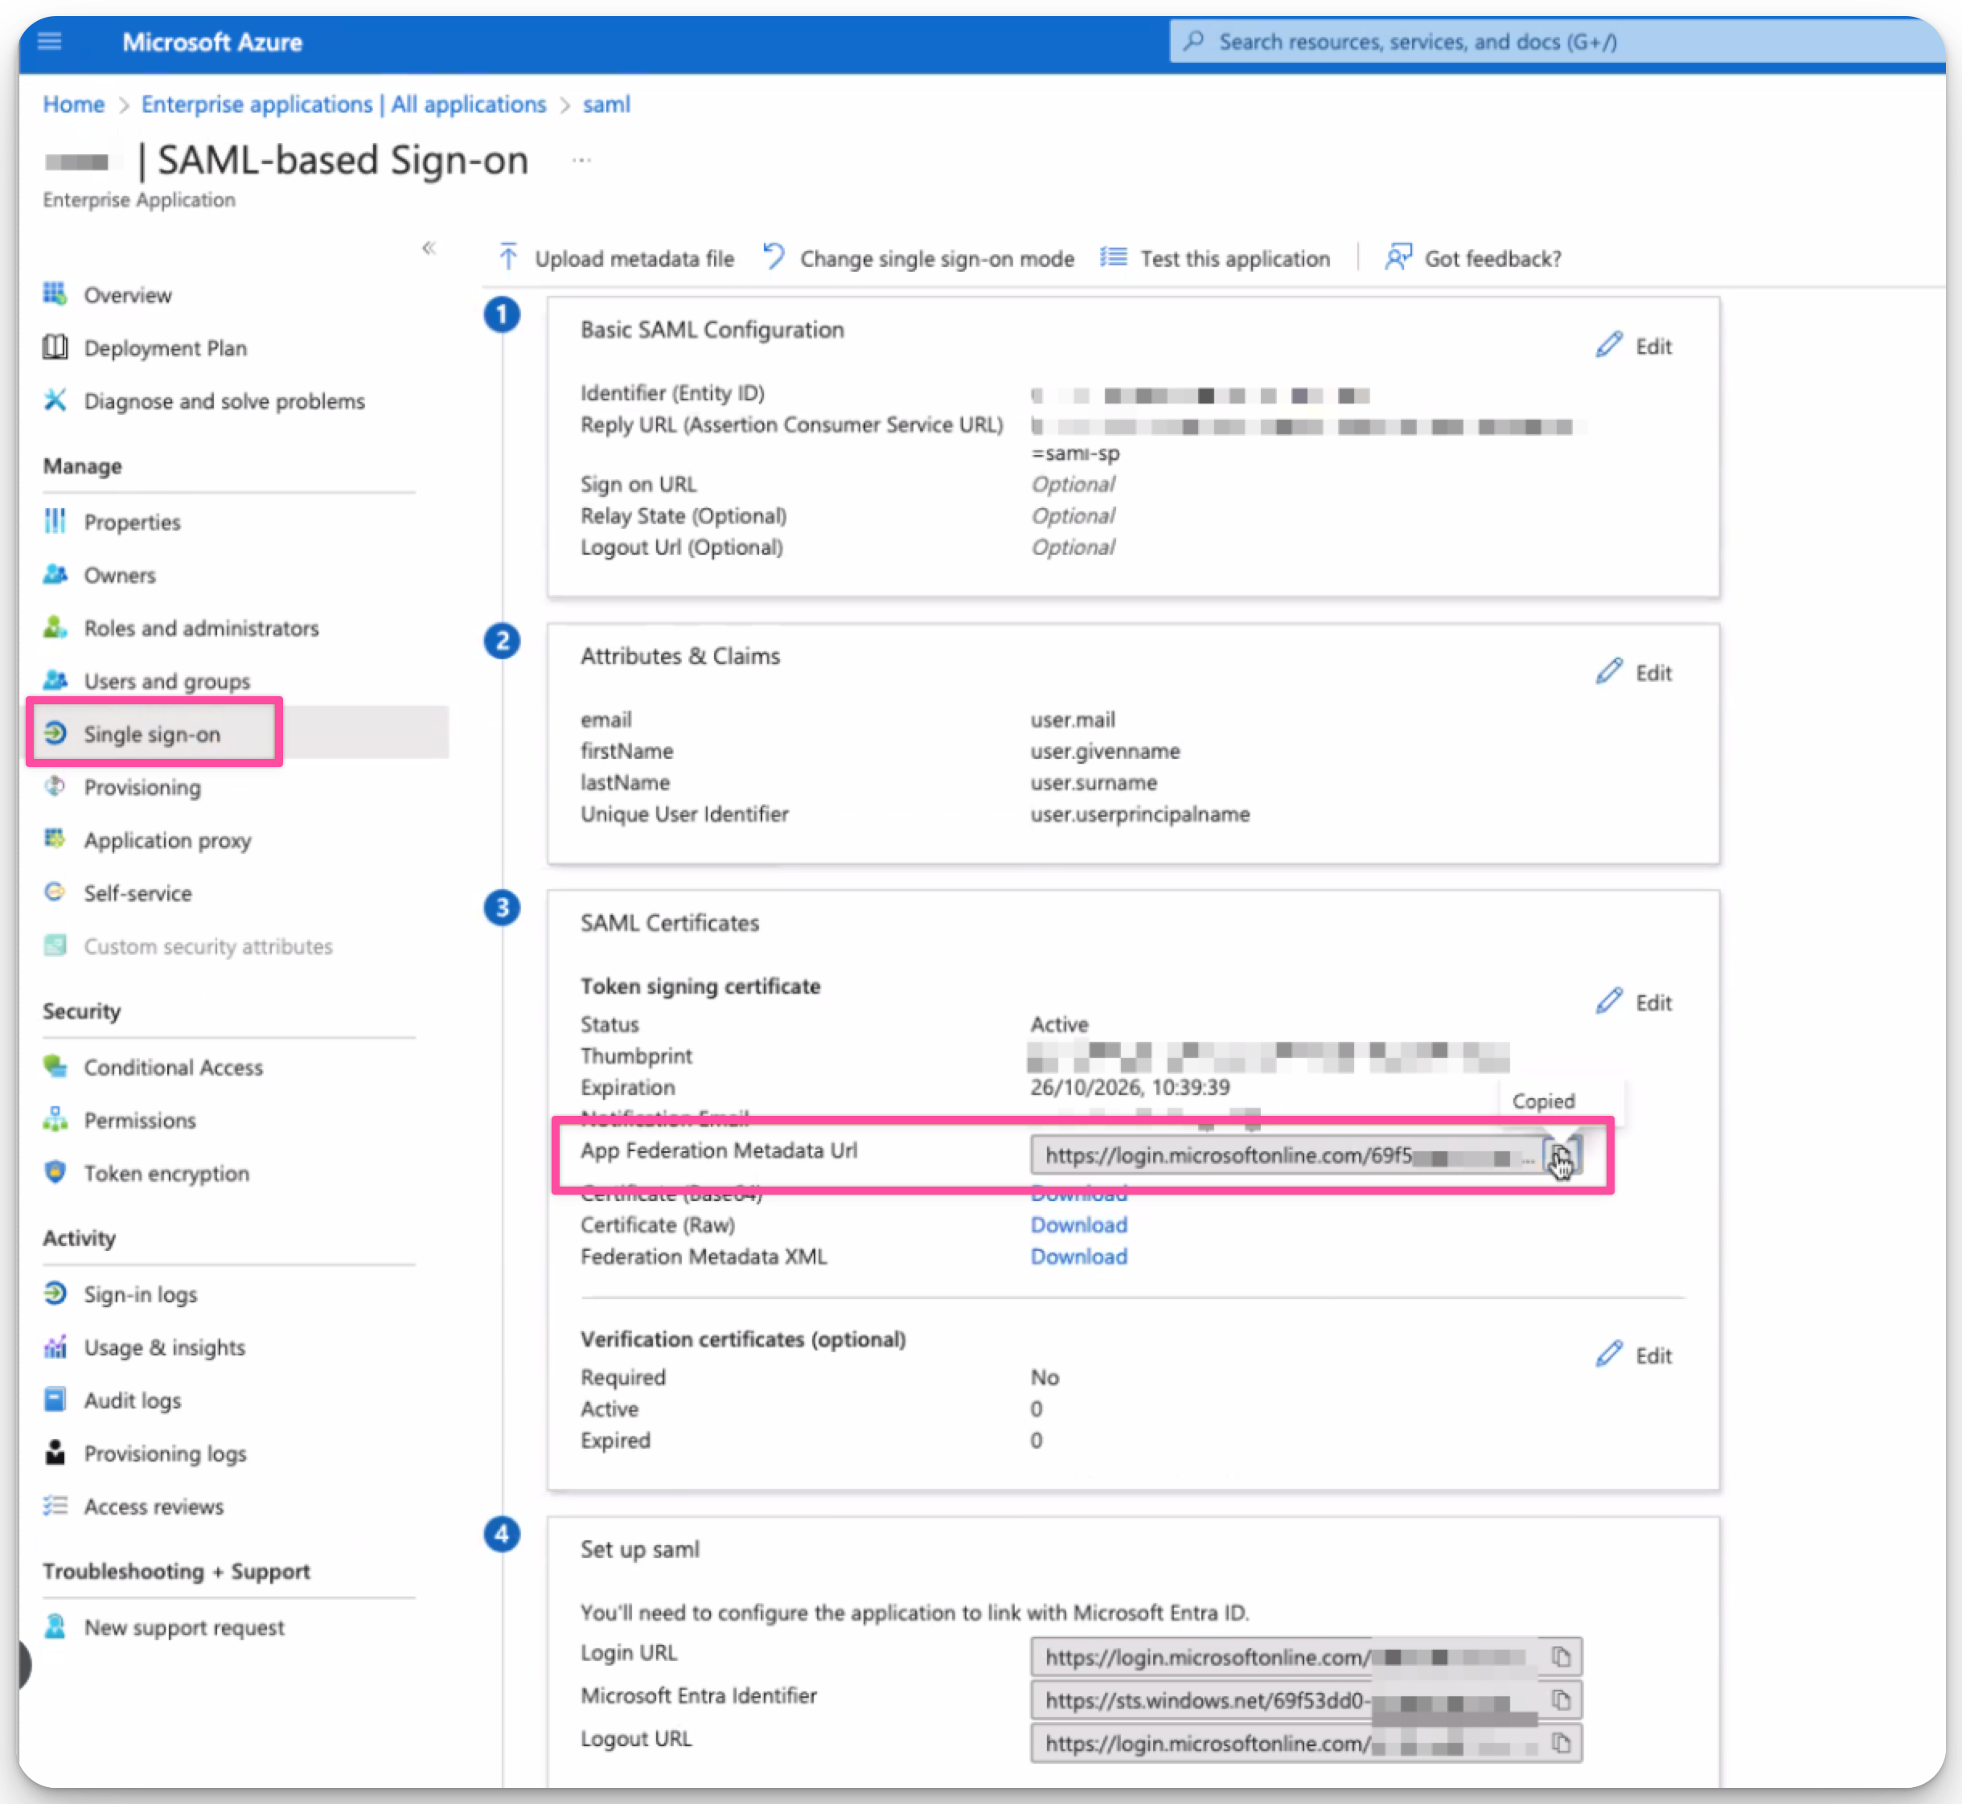
Task: Click the user.userprincipalname claim value
Action: [1139, 814]
